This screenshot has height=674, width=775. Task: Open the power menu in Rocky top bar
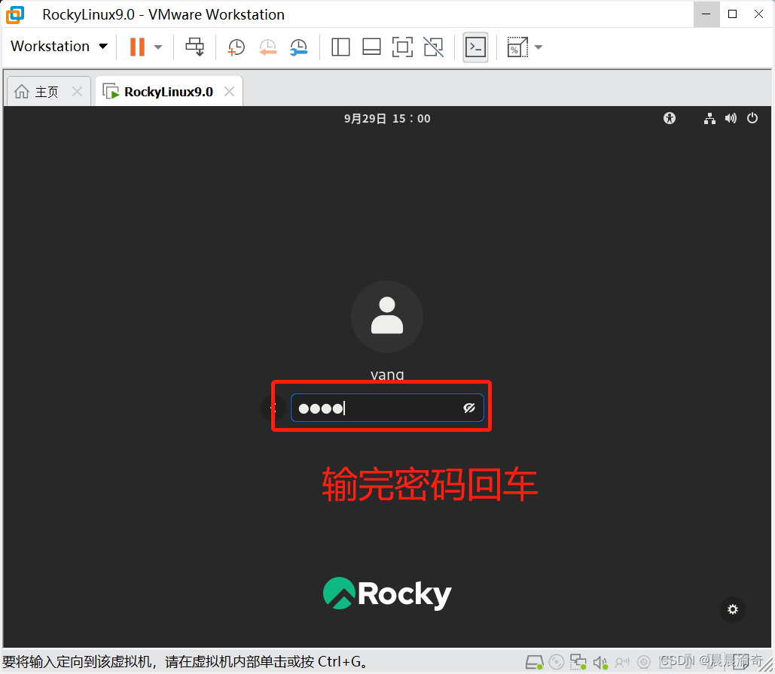click(x=752, y=118)
